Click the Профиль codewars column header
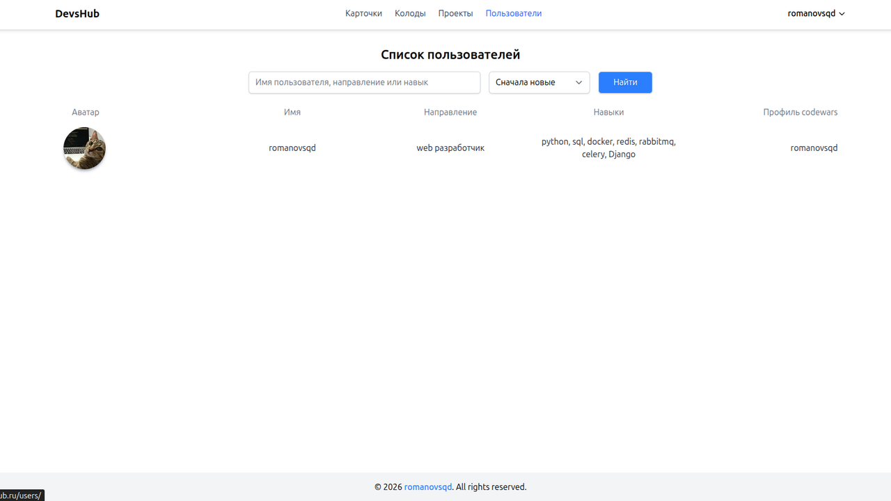 point(800,112)
